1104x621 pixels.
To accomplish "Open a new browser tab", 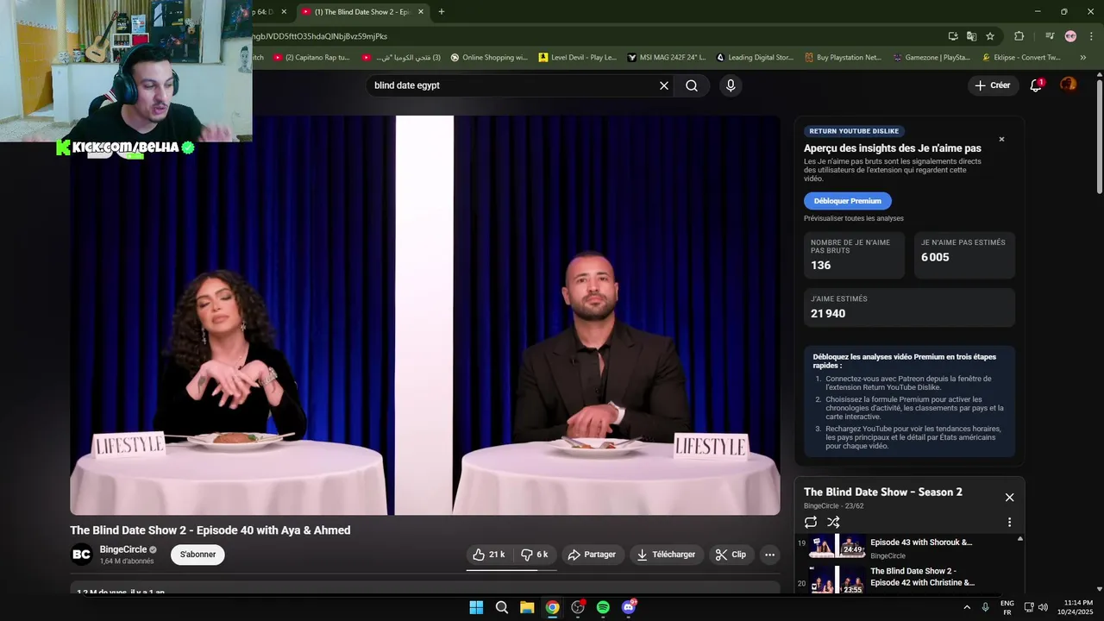I will 442,11.
